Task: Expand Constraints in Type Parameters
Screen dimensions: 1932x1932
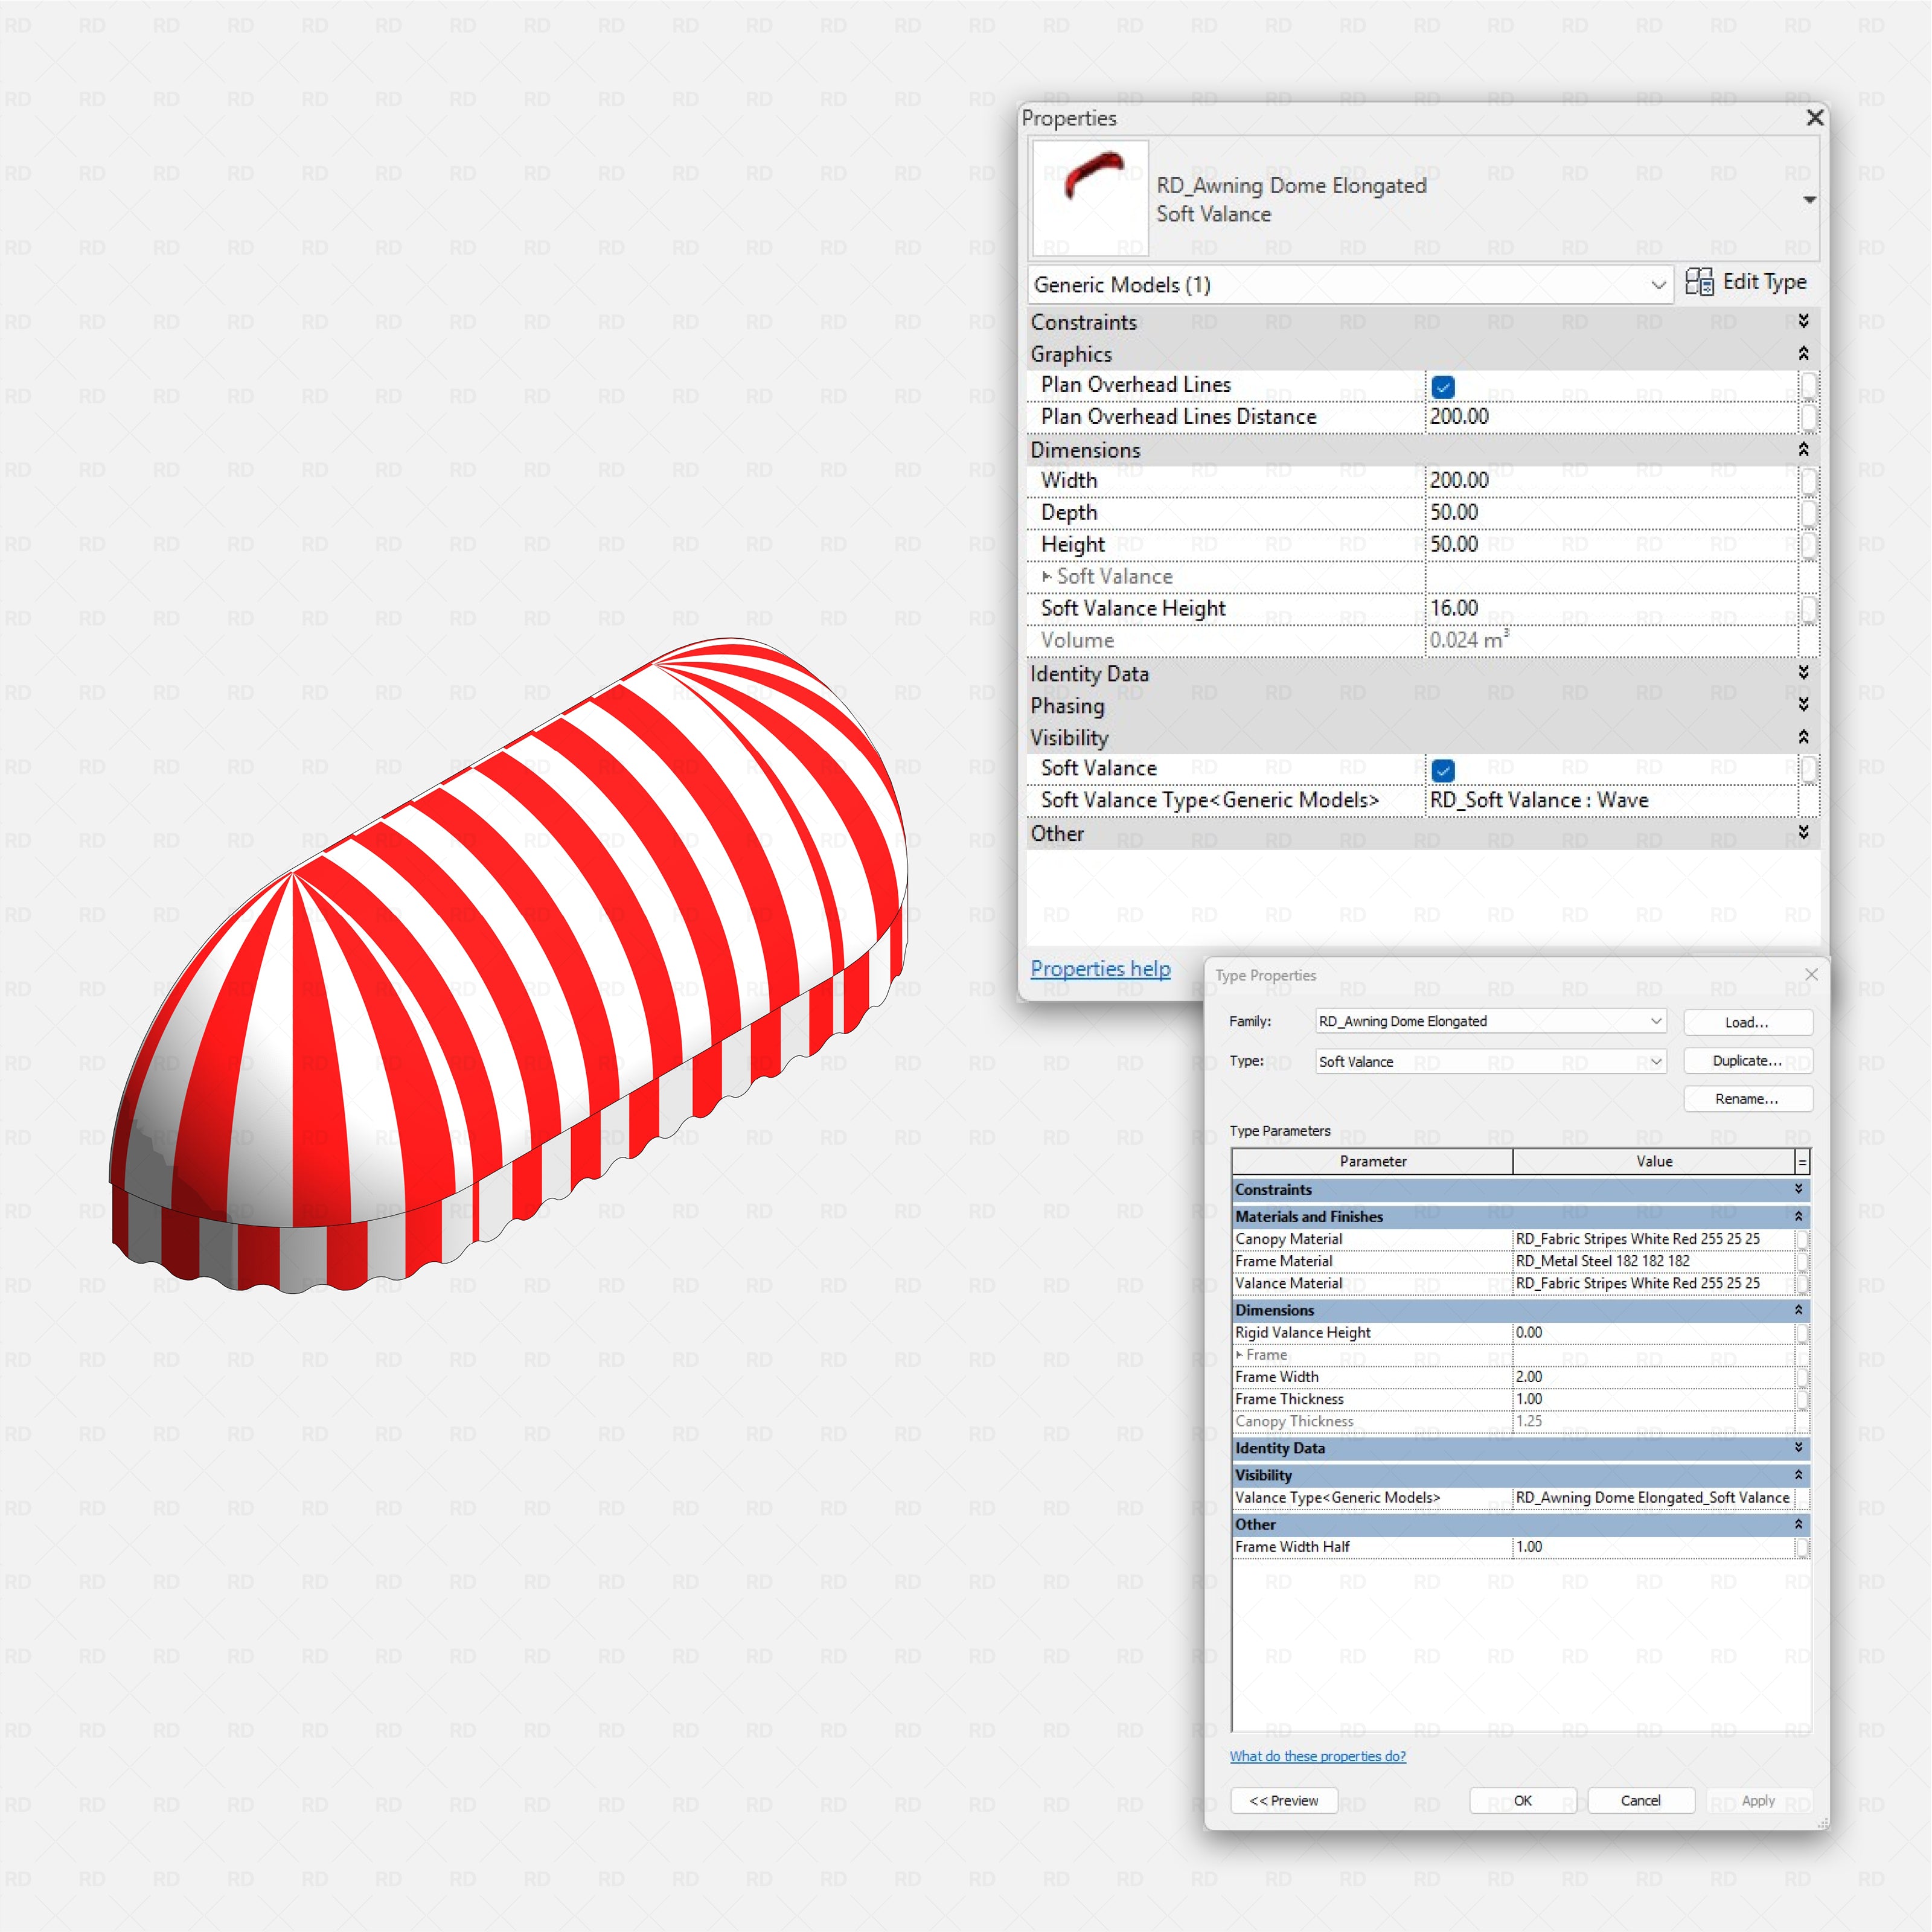Action: click(x=1798, y=1189)
